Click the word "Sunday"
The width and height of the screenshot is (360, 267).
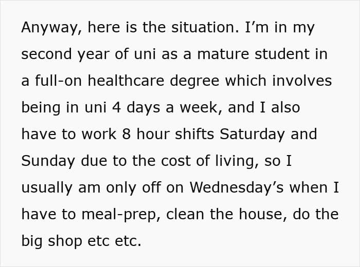point(47,161)
